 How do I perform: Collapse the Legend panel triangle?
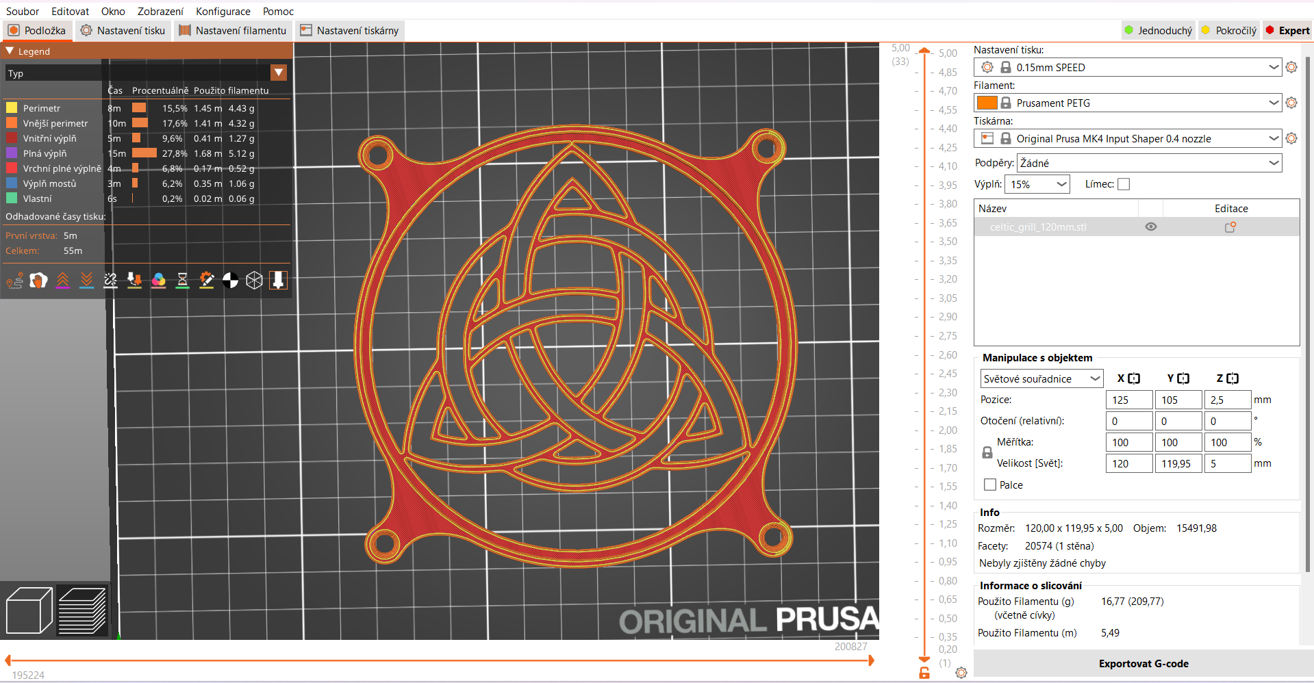tap(10, 51)
